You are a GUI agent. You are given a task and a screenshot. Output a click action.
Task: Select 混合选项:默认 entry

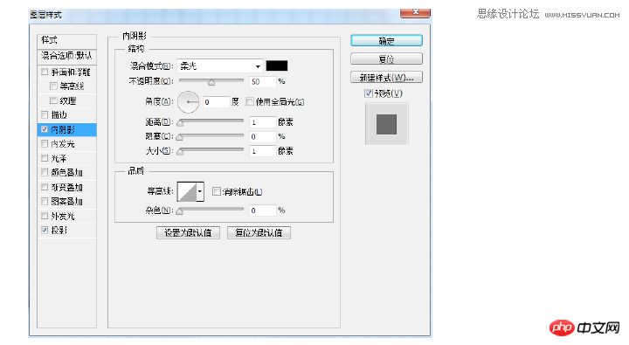coord(66,56)
